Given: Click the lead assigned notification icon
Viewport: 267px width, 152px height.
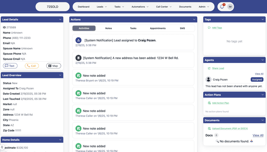Looking at the screenshot, I should [78, 40].
